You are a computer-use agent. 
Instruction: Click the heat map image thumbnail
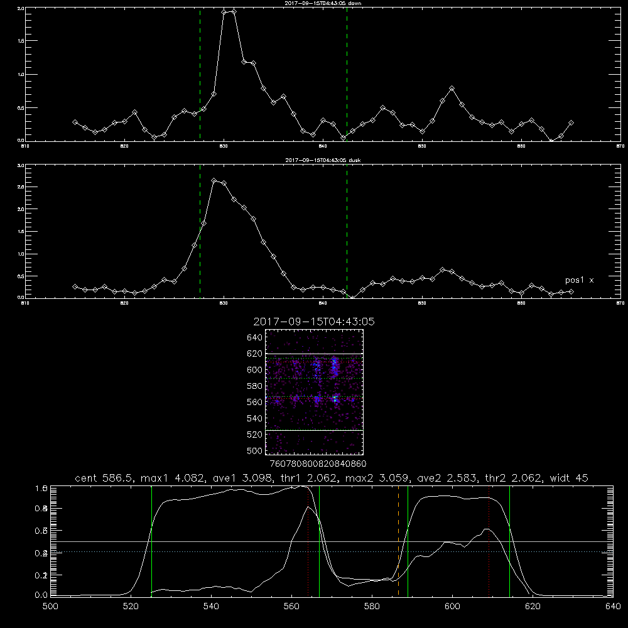pyautogui.click(x=315, y=392)
